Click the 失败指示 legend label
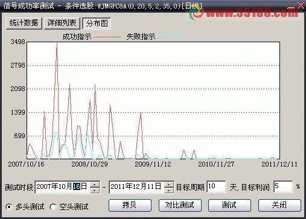The width and height of the screenshot is (306, 219). pyautogui.click(x=141, y=37)
